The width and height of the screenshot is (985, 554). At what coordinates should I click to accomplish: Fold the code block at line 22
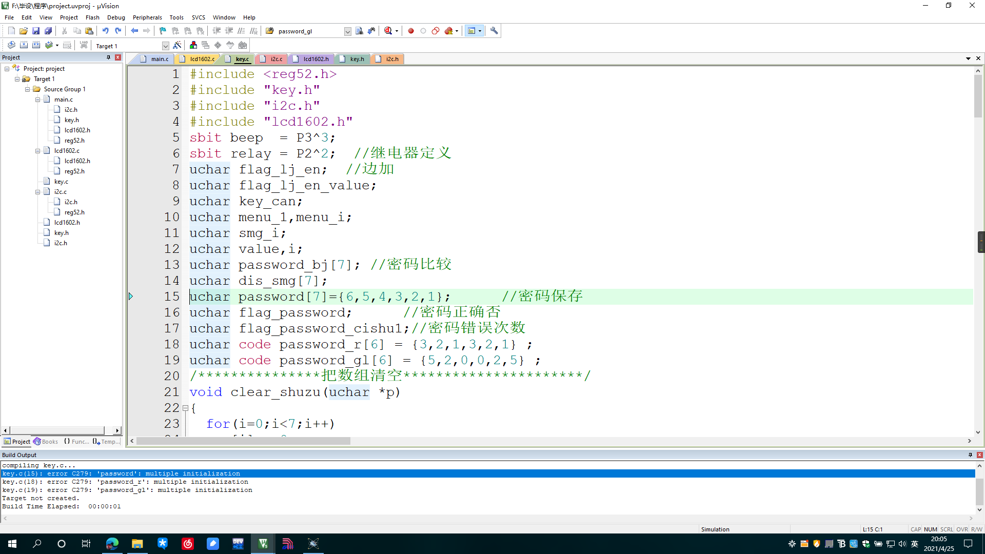(185, 408)
